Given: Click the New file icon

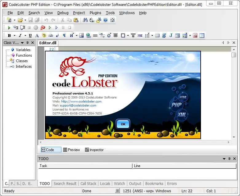Looking at the screenshot, I should pos(9,20).
